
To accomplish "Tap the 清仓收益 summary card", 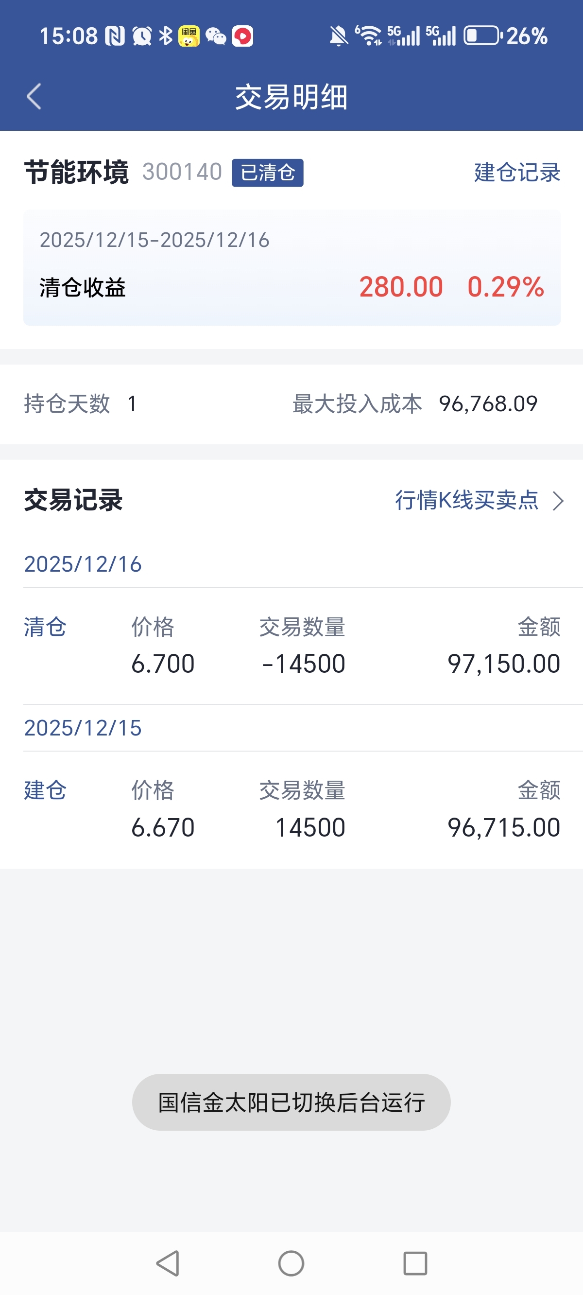I will click(291, 268).
